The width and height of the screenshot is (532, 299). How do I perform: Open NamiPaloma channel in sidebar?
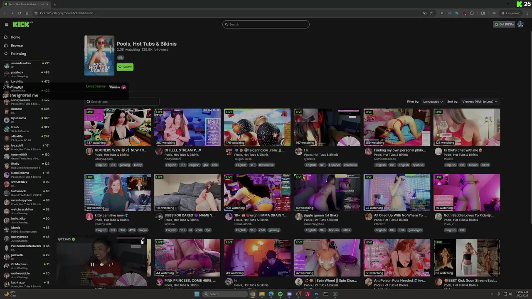26,175
